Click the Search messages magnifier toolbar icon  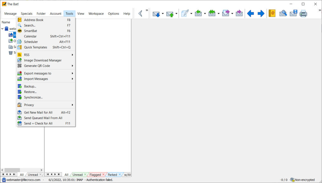(283, 14)
